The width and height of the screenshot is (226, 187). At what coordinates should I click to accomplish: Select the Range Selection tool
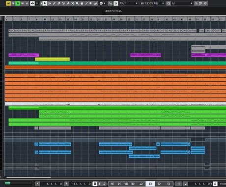(x=50, y=3)
